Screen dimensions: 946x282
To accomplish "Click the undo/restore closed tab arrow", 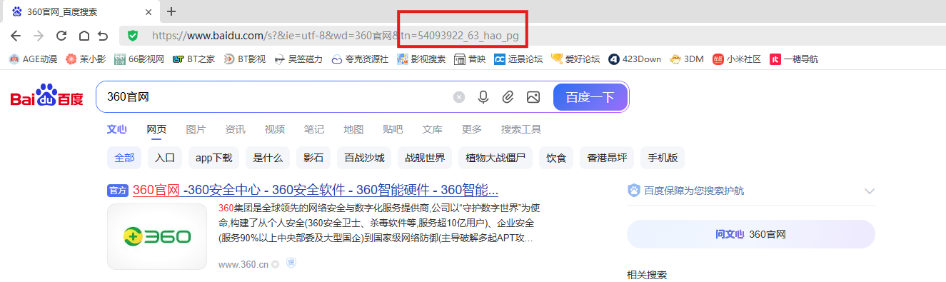I will [103, 36].
